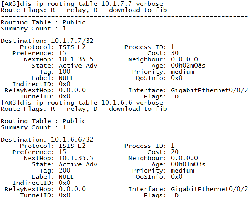The height and width of the screenshot is (198, 249).
Task: Click the first command line for 10.1.7.7
Action: coord(82,4)
